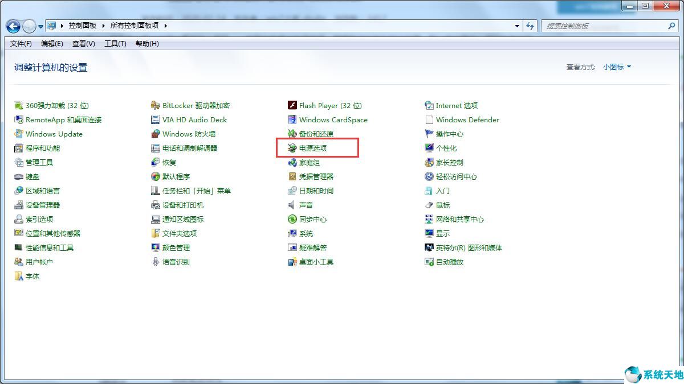Screen dimensions: 684x384
Task: Open the 区域和语言 link
Action: pos(43,191)
